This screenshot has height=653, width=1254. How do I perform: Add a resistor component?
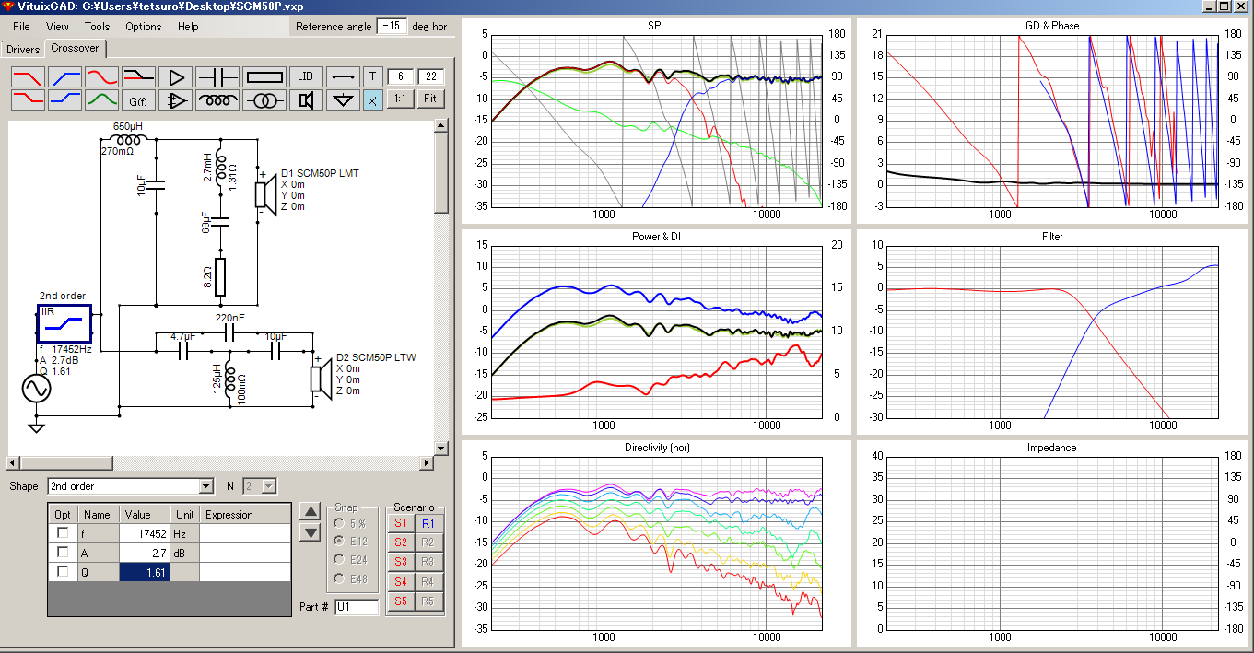(264, 76)
